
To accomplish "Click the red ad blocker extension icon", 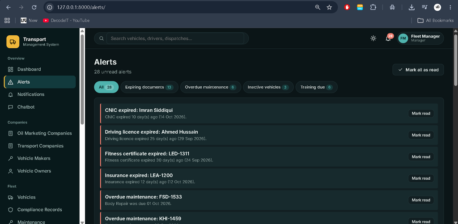I will pyautogui.click(x=347, y=7).
